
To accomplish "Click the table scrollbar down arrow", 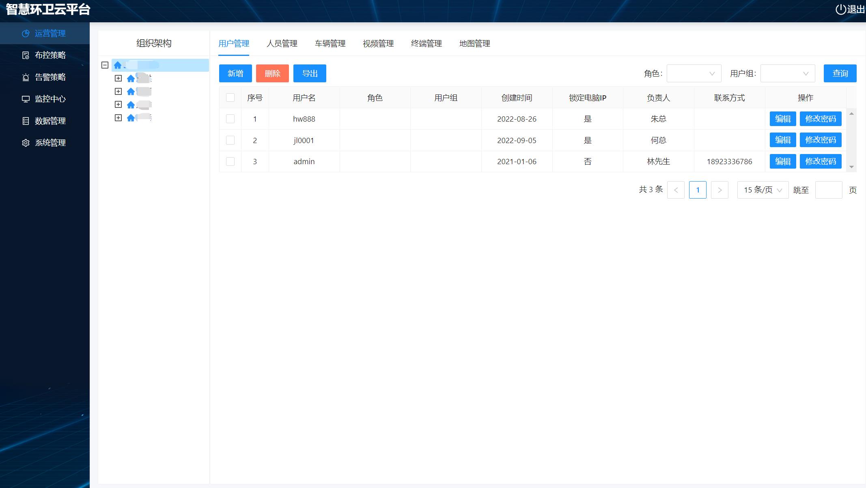I will tap(852, 167).
